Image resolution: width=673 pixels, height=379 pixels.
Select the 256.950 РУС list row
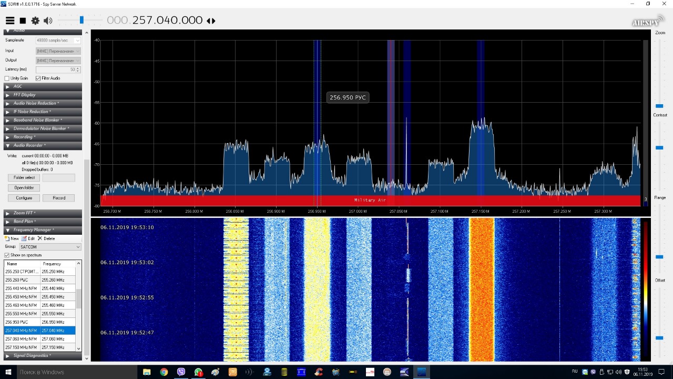coord(40,322)
